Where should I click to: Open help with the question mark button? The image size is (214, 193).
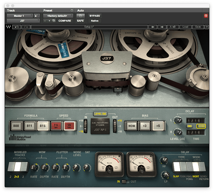(207, 27)
